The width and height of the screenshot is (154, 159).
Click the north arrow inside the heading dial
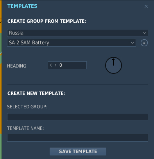113,62
